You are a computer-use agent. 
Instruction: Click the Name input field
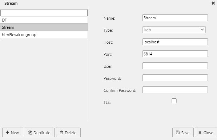pos(175,18)
